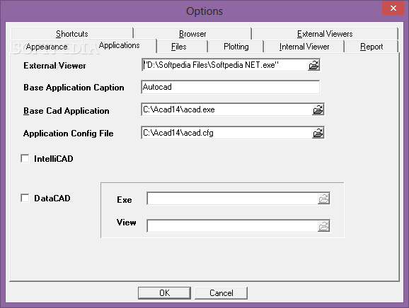The width and height of the screenshot is (409, 308).
Task: Click the 'Base Application Caption' label
Action: pyautogui.click(x=74, y=88)
